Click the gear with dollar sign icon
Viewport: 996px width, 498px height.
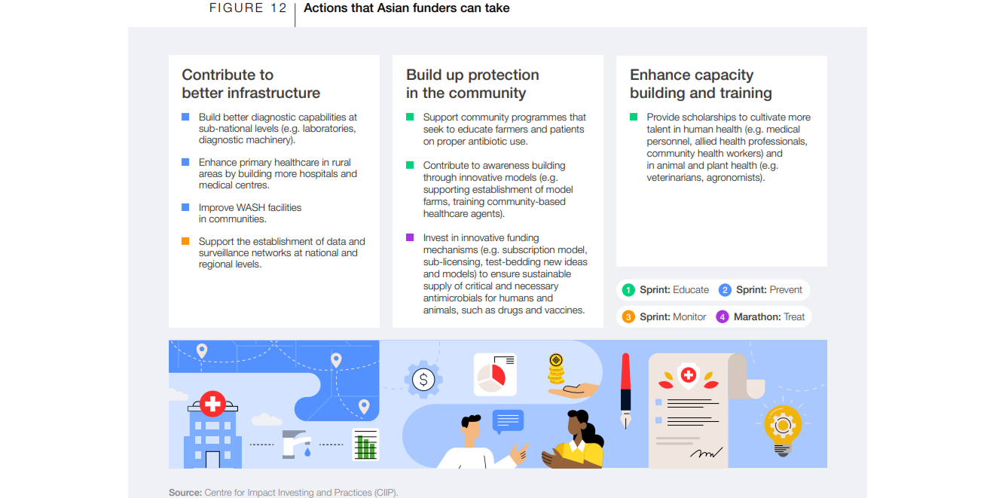pos(423,379)
